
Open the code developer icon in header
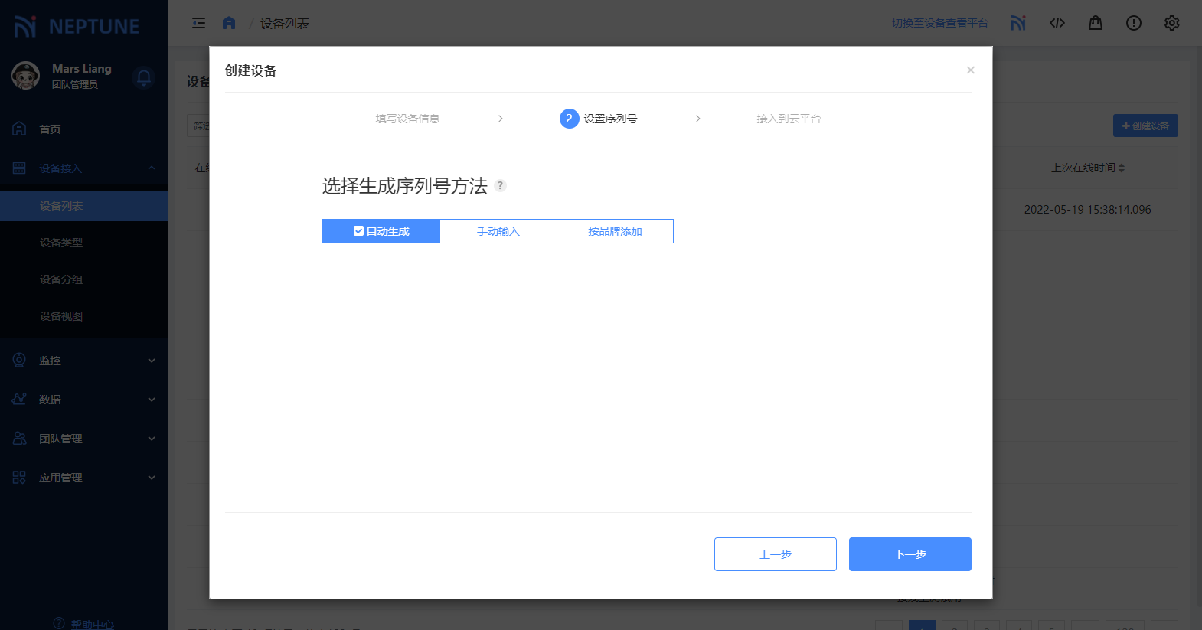(x=1057, y=23)
